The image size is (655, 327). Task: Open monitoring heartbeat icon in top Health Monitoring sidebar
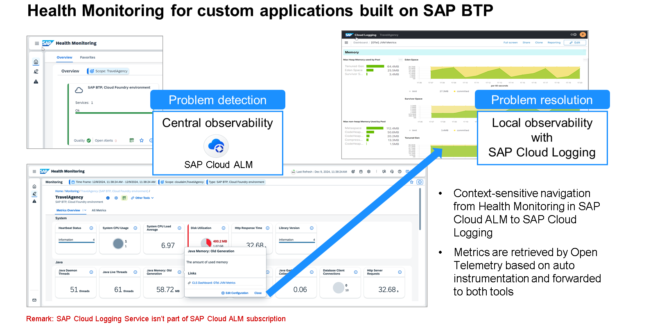click(36, 72)
